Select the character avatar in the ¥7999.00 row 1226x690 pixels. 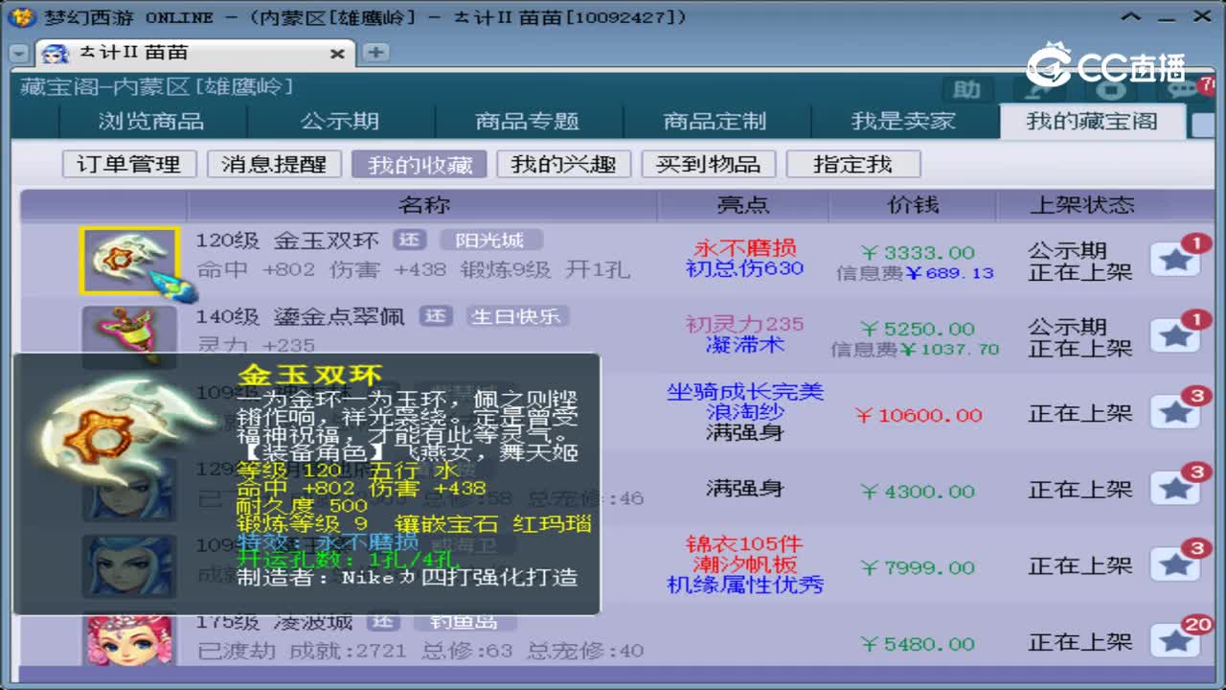tap(129, 565)
